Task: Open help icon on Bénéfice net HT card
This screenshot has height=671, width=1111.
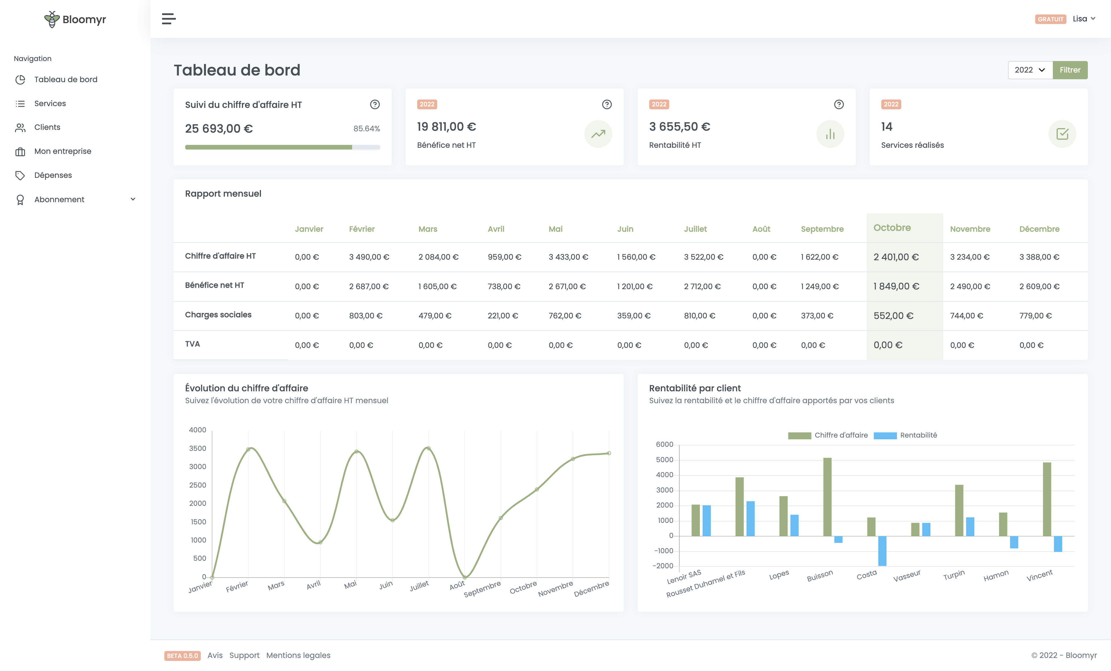Action: coord(607,104)
